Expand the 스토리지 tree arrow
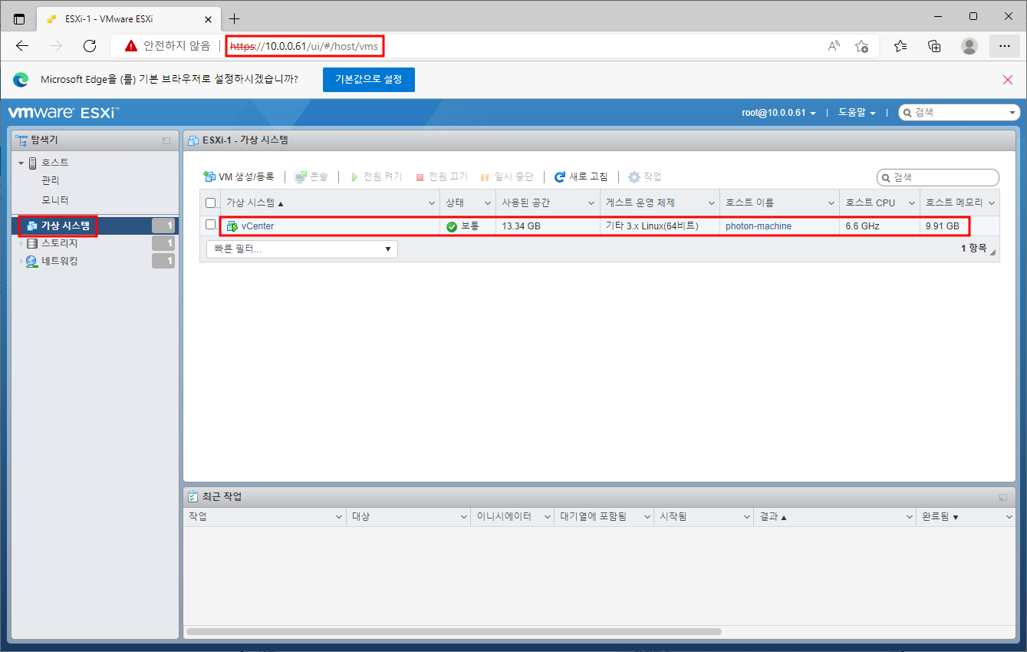 [x=21, y=243]
